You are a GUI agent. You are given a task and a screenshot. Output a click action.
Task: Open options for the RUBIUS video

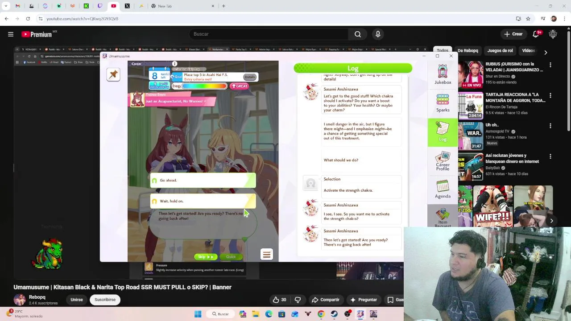(550, 65)
